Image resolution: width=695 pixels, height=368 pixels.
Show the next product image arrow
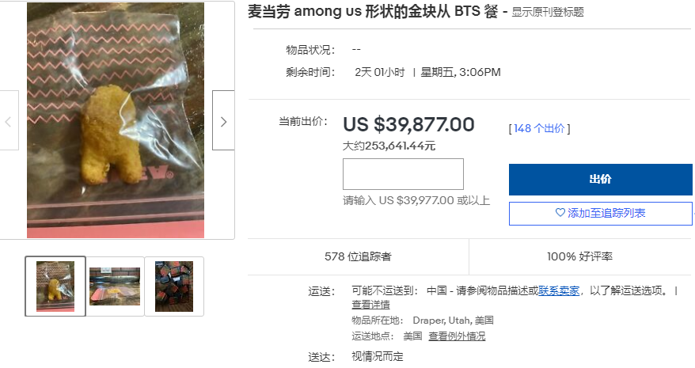tap(223, 120)
